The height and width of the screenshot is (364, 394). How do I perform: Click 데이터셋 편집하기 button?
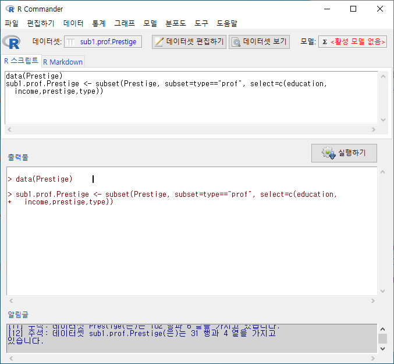pos(189,42)
